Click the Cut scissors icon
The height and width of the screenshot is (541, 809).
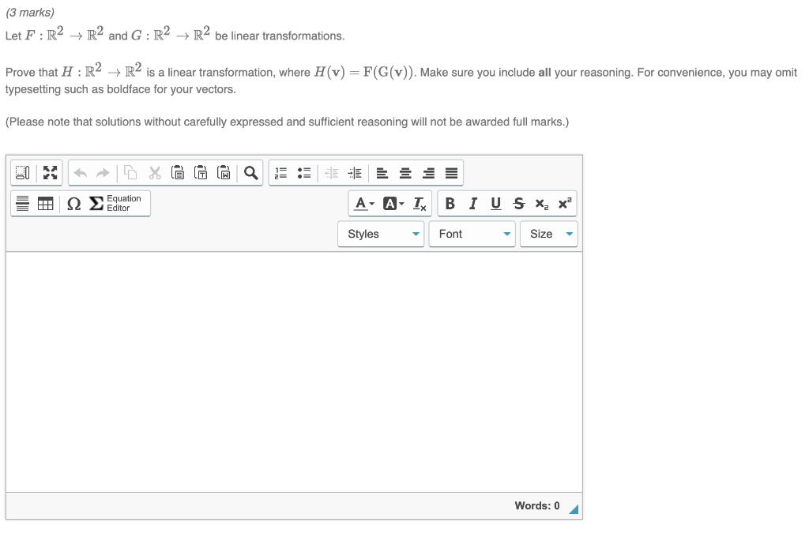[155, 172]
